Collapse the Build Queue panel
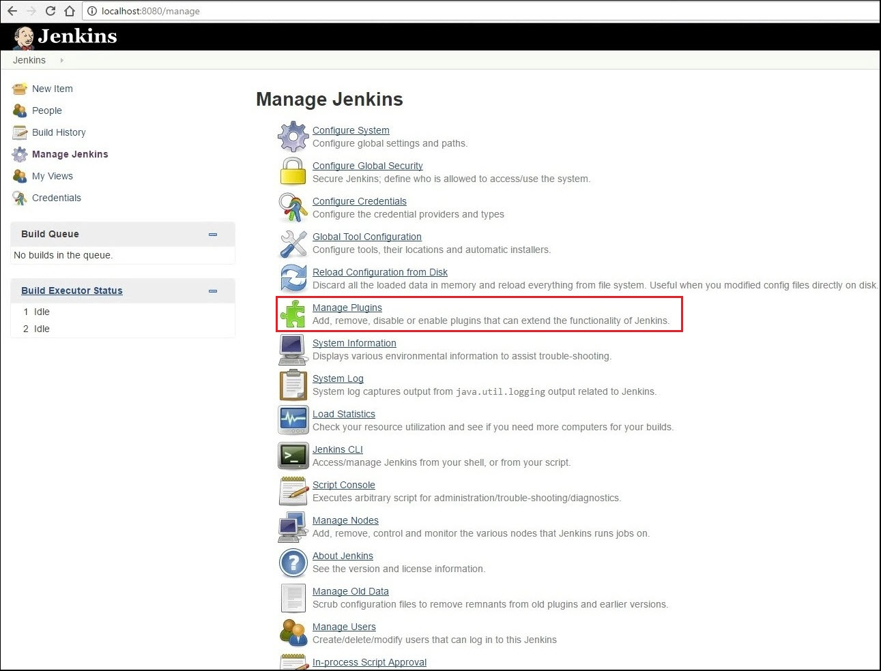This screenshot has height=671, width=881. coord(213,234)
